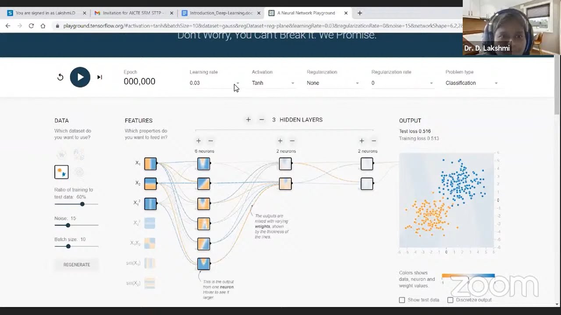Add a neuron to the second hidden layer
561x315 pixels.
pyautogui.click(x=280, y=141)
